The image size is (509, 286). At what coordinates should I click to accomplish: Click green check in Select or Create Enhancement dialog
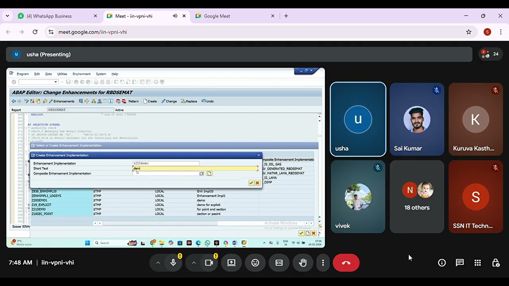click(x=301, y=233)
